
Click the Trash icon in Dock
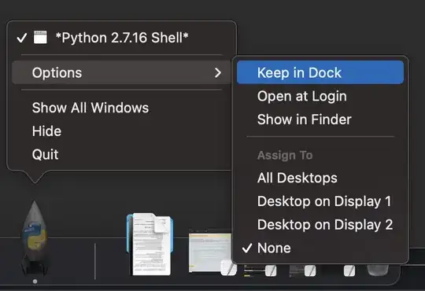pos(378,270)
